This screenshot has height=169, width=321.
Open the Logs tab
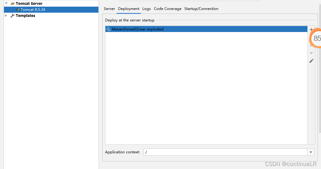pyautogui.click(x=146, y=9)
